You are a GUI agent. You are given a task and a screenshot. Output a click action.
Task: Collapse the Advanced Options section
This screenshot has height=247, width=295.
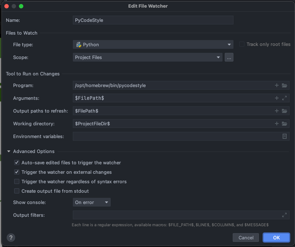(x=9, y=152)
